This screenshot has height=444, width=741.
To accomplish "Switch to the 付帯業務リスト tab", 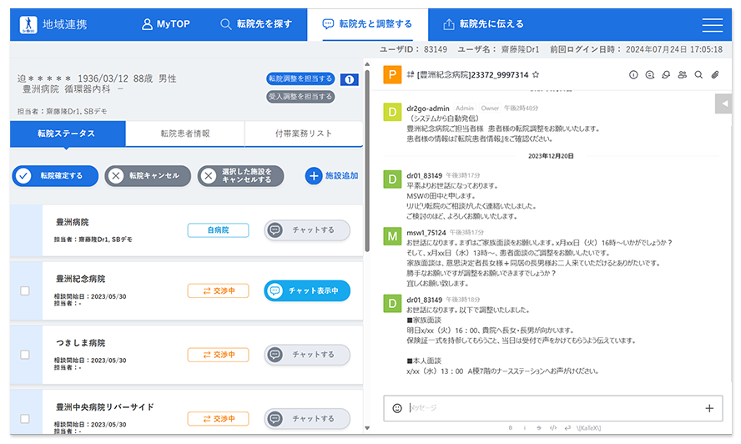I will tap(304, 134).
